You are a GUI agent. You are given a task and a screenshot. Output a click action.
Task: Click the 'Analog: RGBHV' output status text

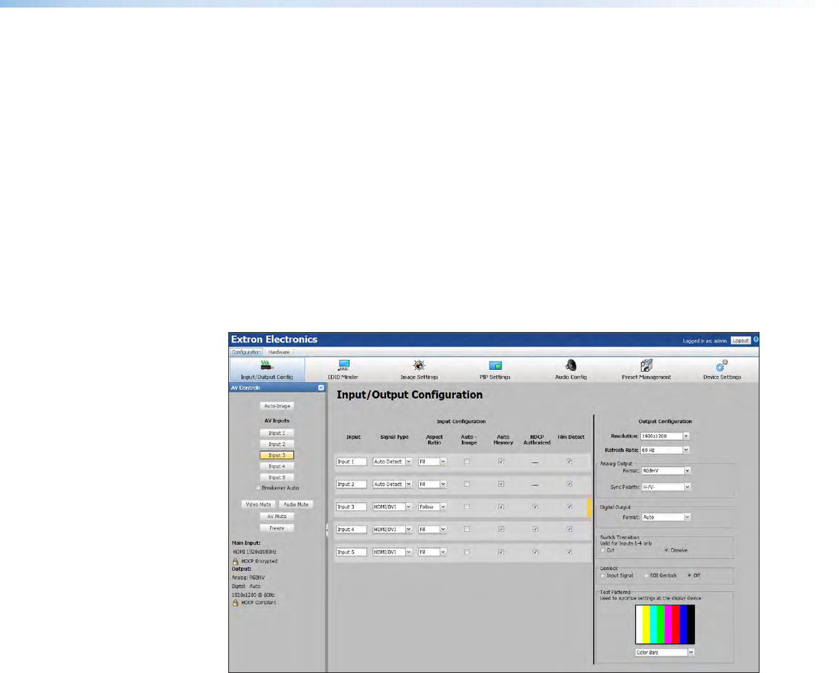tap(247, 578)
